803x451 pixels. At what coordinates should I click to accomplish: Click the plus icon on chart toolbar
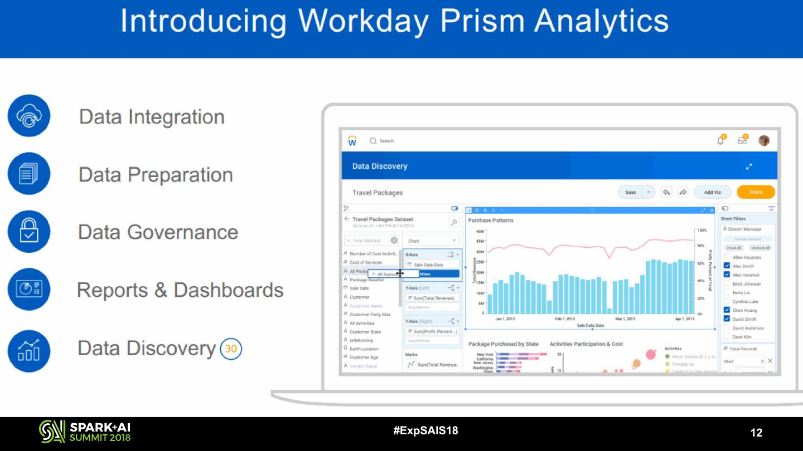tap(494, 210)
